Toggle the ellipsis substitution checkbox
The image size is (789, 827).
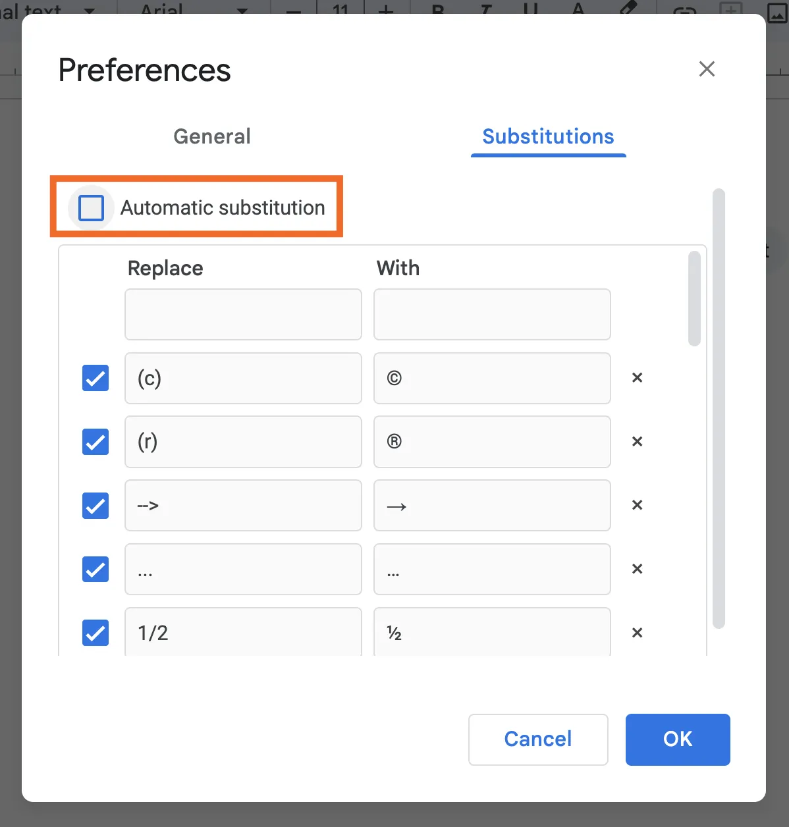pyautogui.click(x=95, y=569)
